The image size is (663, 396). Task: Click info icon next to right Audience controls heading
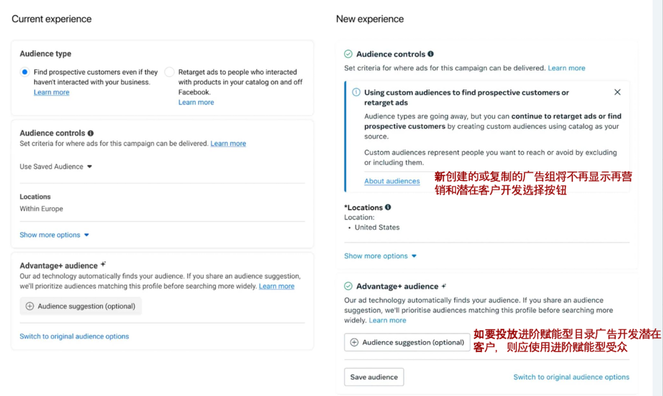click(x=430, y=54)
